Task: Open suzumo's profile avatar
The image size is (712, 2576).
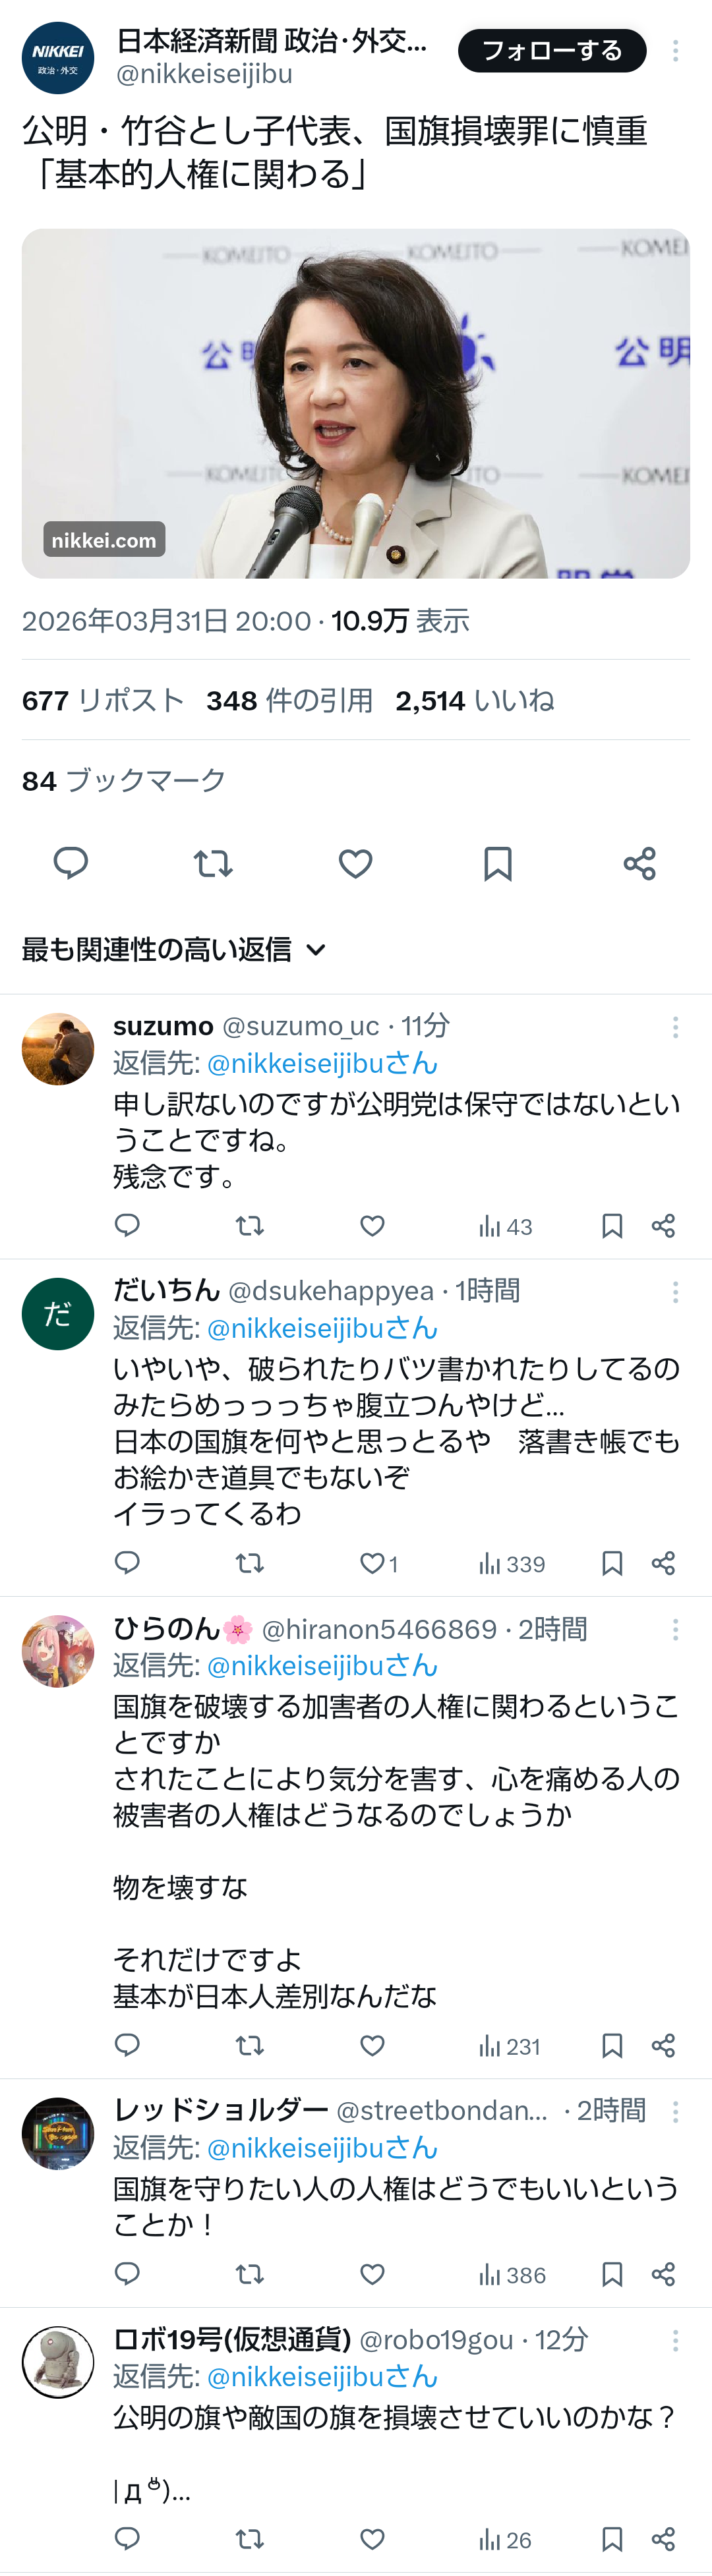Action: [x=58, y=1049]
